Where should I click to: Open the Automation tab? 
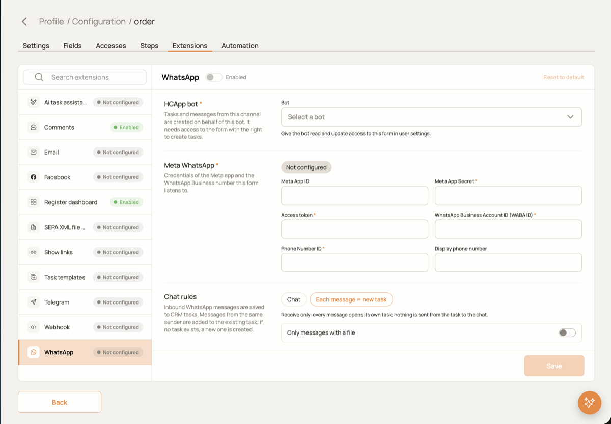point(240,46)
